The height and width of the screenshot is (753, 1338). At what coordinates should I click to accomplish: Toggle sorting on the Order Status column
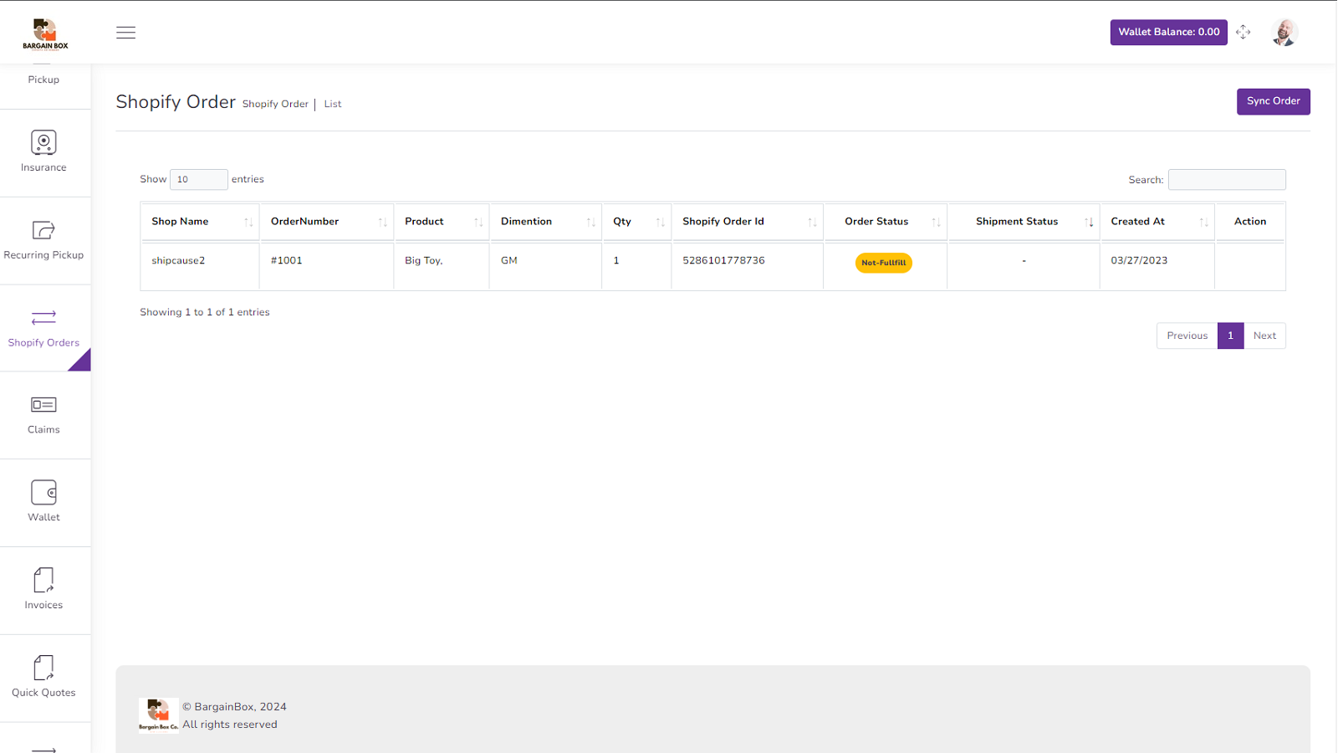[935, 221]
